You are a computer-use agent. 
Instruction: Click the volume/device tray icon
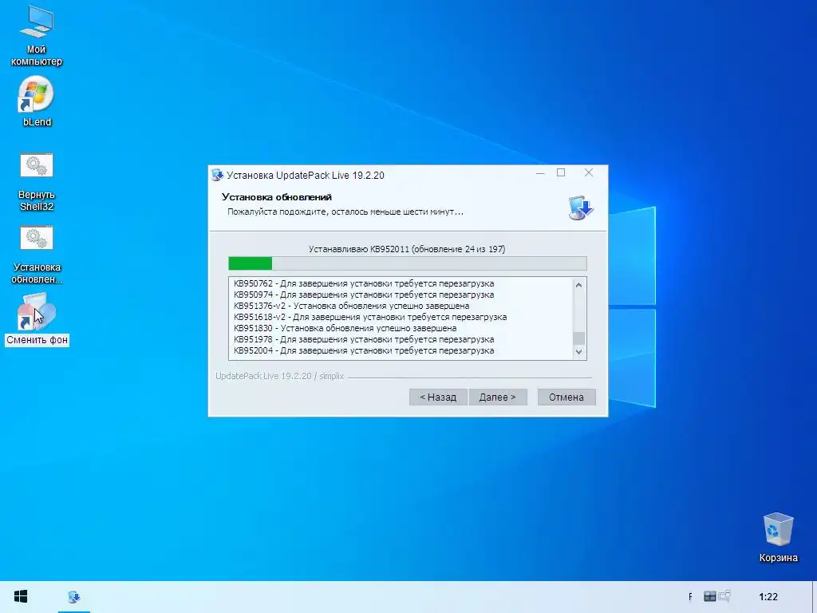[724, 595]
